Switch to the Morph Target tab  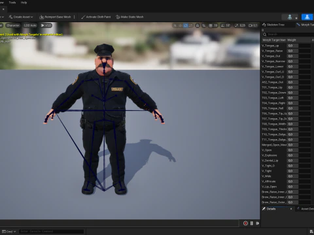point(305,25)
